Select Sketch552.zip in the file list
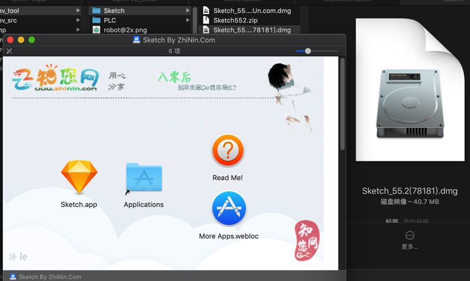The image size is (470, 281). coord(236,20)
